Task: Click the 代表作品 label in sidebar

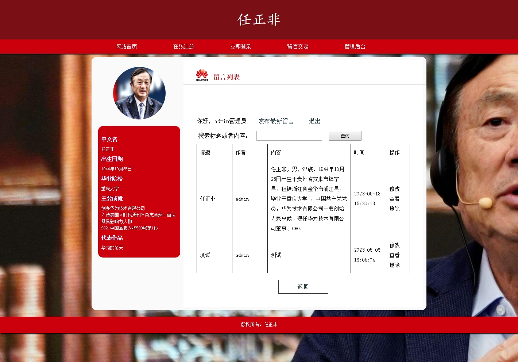Action: (112, 238)
